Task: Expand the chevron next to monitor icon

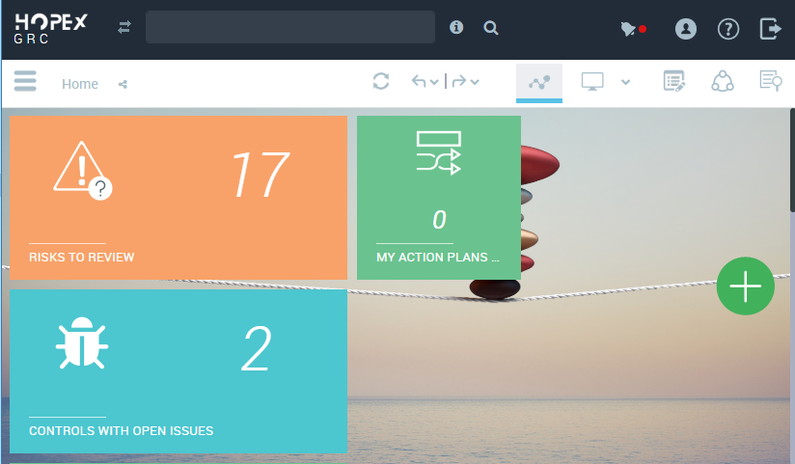Action: pos(625,82)
